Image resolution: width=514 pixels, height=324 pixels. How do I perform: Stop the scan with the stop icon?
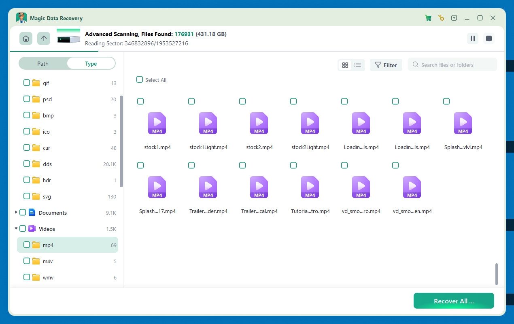489,38
